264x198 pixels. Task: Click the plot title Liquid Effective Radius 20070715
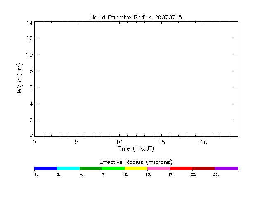pyautogui.click(x=136, y=17)
